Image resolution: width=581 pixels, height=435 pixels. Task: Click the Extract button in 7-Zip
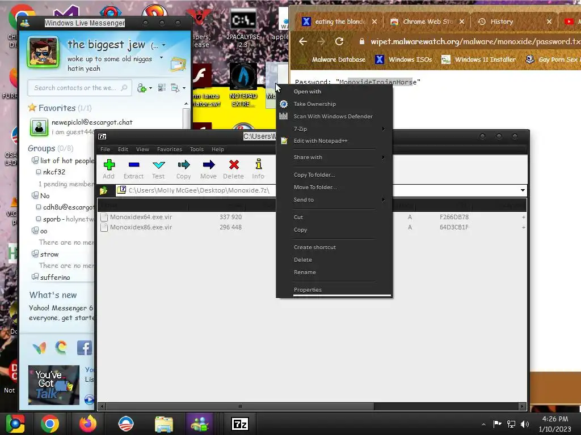point(133,169)
